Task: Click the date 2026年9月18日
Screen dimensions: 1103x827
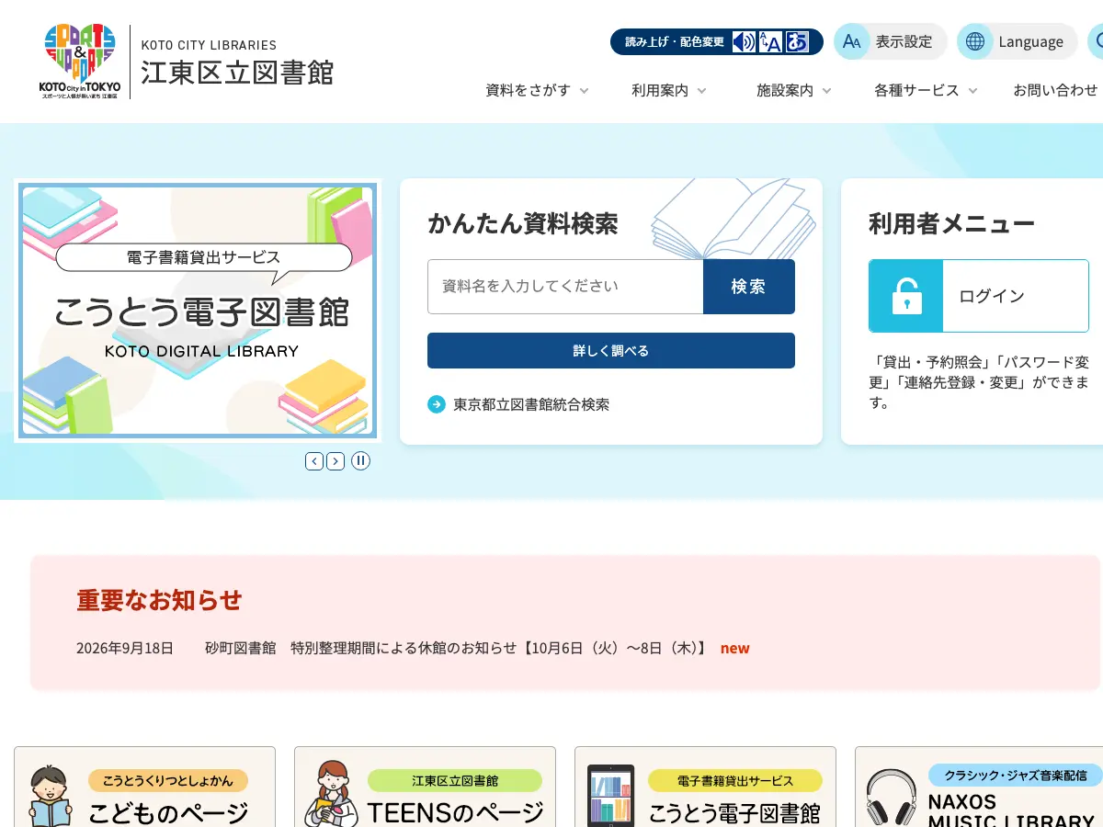Action: [125, 648]
